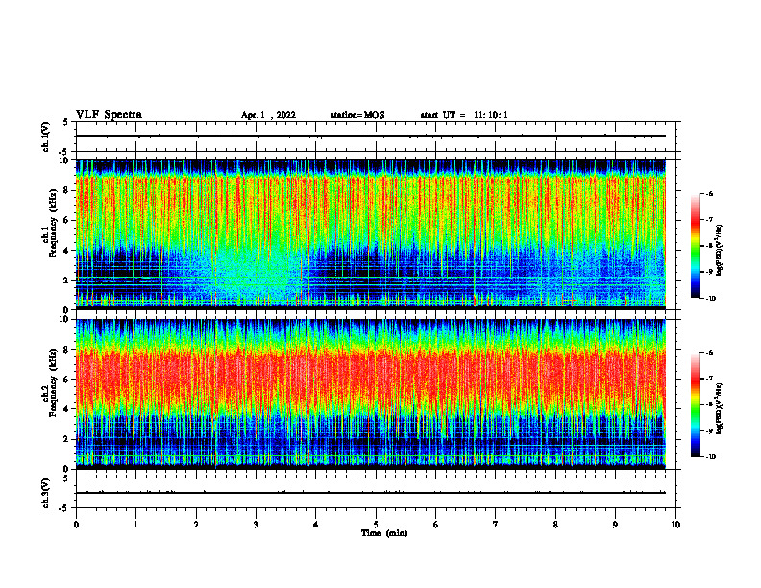This screenshot has width=761, height=588.
Task: Click the time axis tick label "3"
Action: [256, 525]
